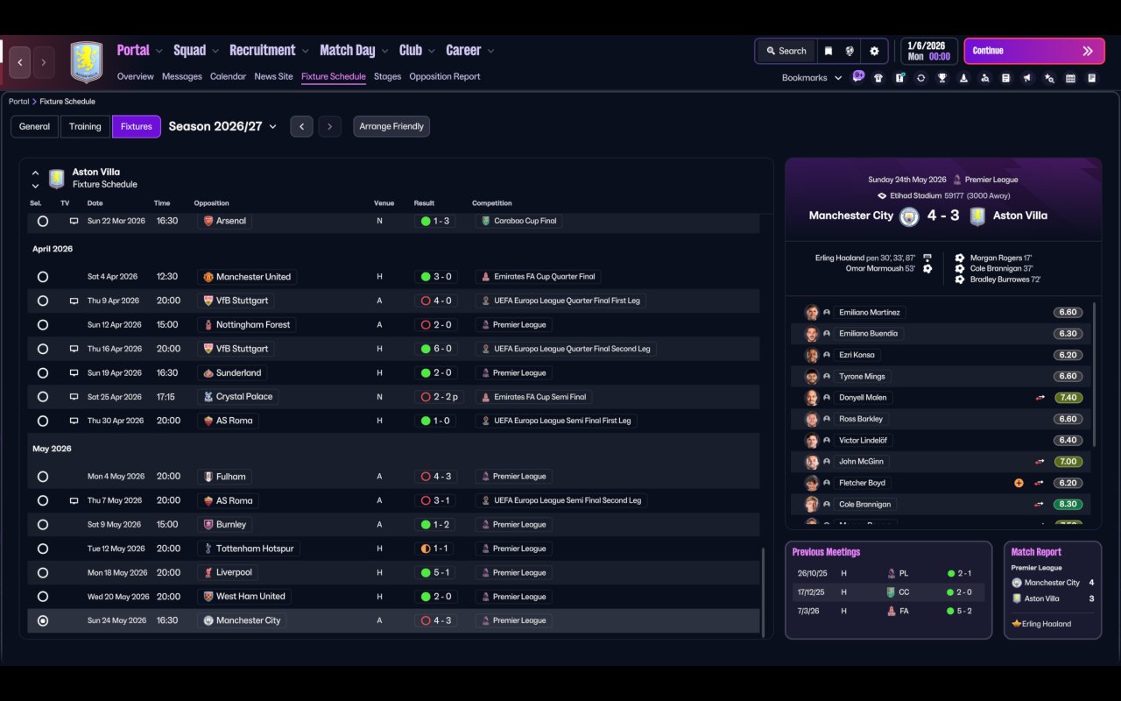Open the Overview tab
This screenshot has width=1121, height=701.
(x=136, y=76)
